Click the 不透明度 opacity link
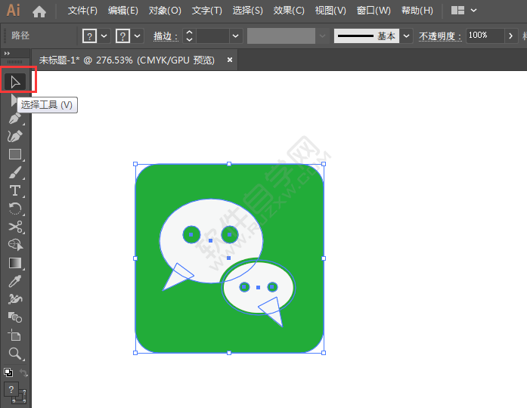 point(440,36)
